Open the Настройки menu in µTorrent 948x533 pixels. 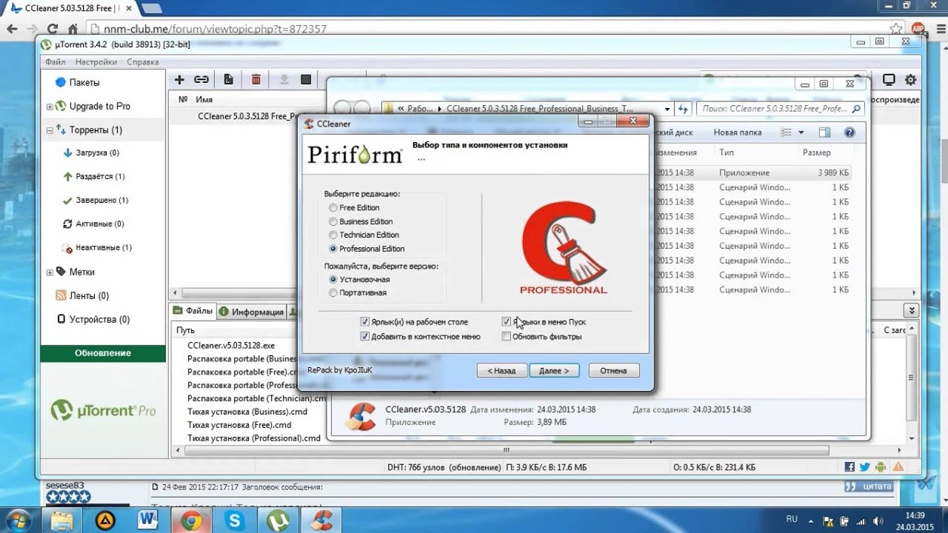[x=96, y=62]
